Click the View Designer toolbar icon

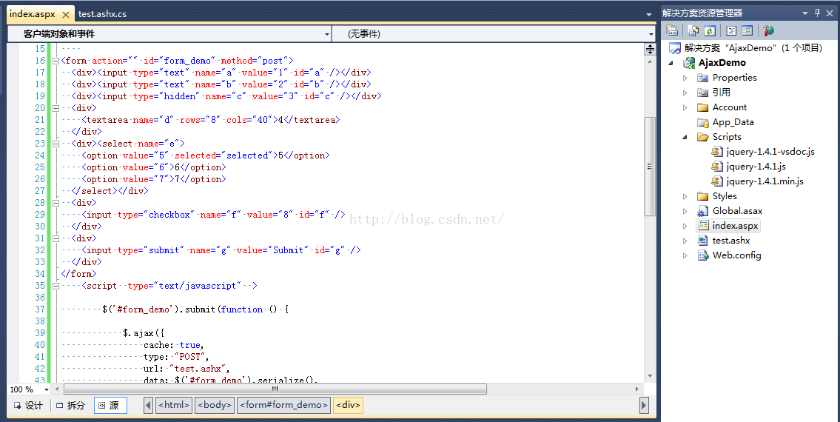pos(747,30)
